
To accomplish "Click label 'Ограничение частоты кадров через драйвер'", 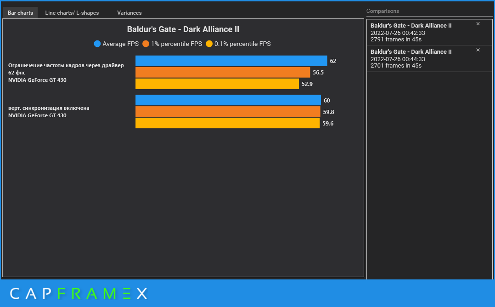I will [66, 65].
